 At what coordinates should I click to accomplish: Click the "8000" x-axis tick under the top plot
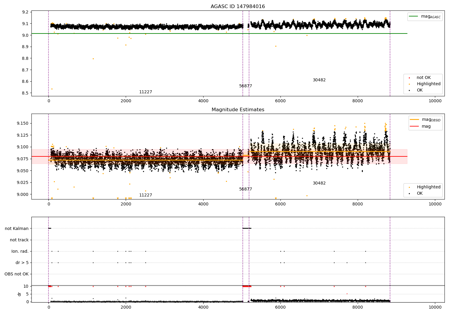click(x=358, y=101)
